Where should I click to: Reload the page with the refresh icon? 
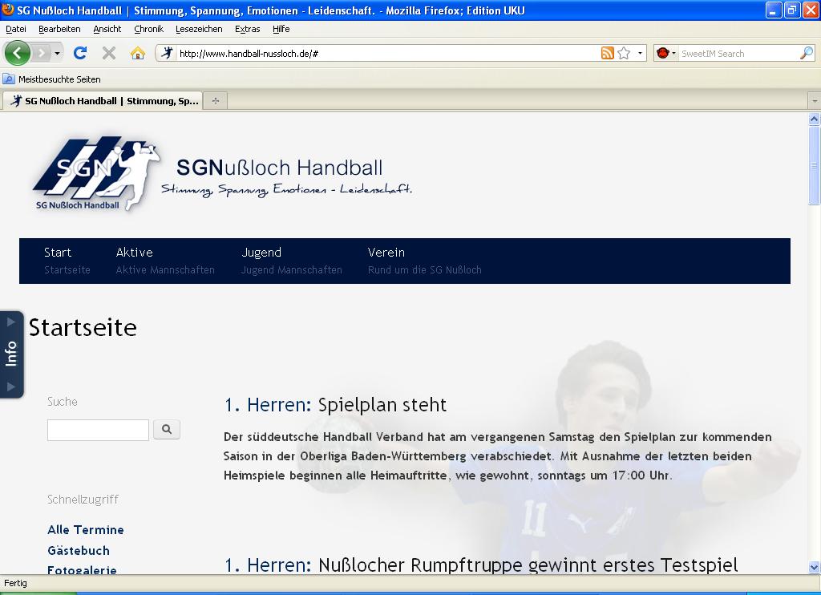point(79,54)
